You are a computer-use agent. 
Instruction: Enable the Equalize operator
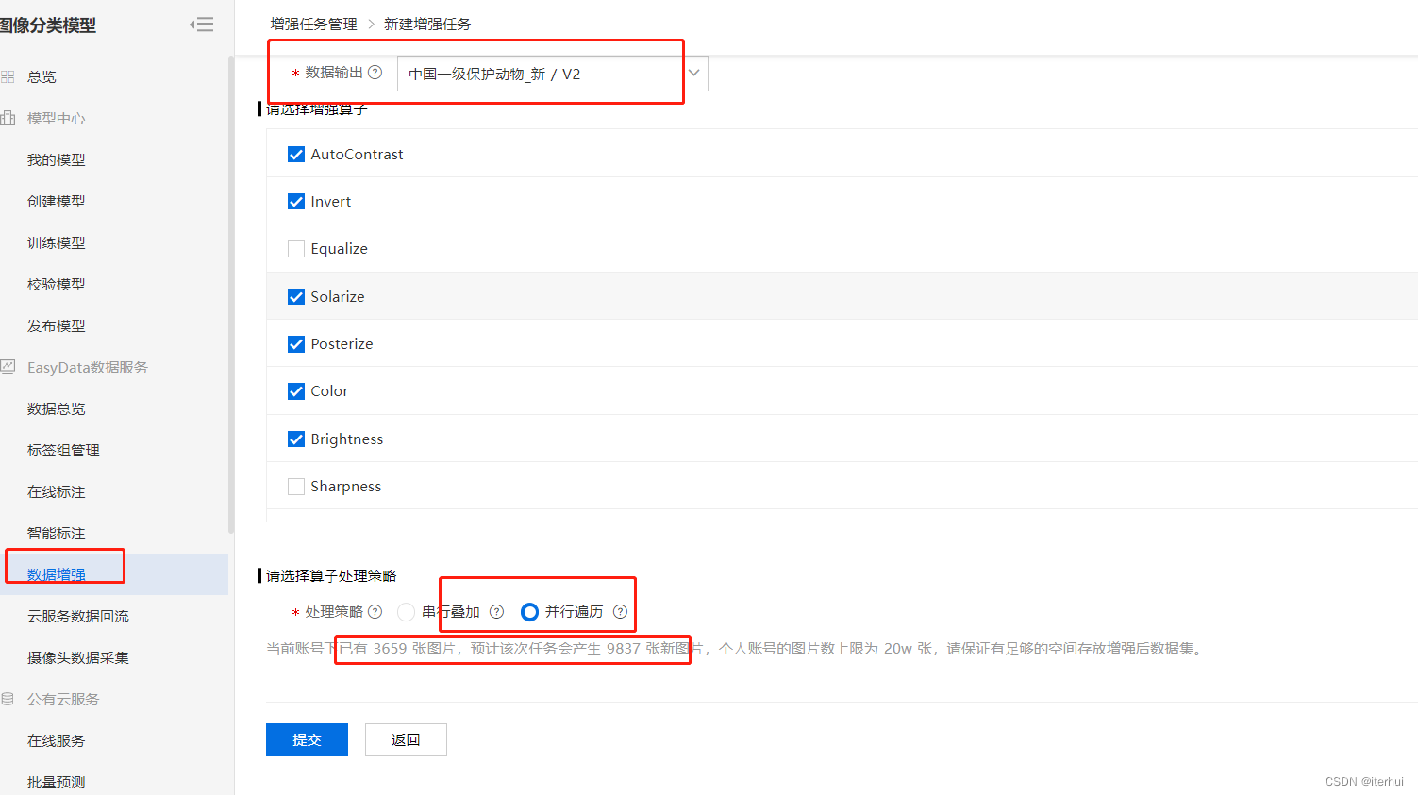coord(296,249)
